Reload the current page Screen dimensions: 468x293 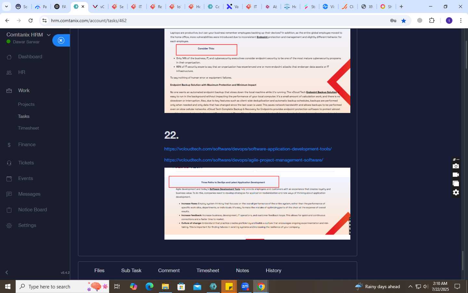31,21
